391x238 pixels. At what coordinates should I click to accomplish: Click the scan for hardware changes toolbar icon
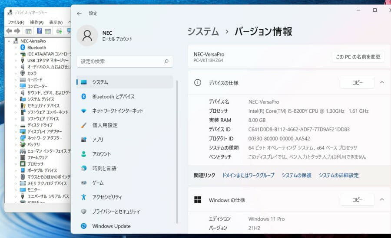(x=59, y=31)
